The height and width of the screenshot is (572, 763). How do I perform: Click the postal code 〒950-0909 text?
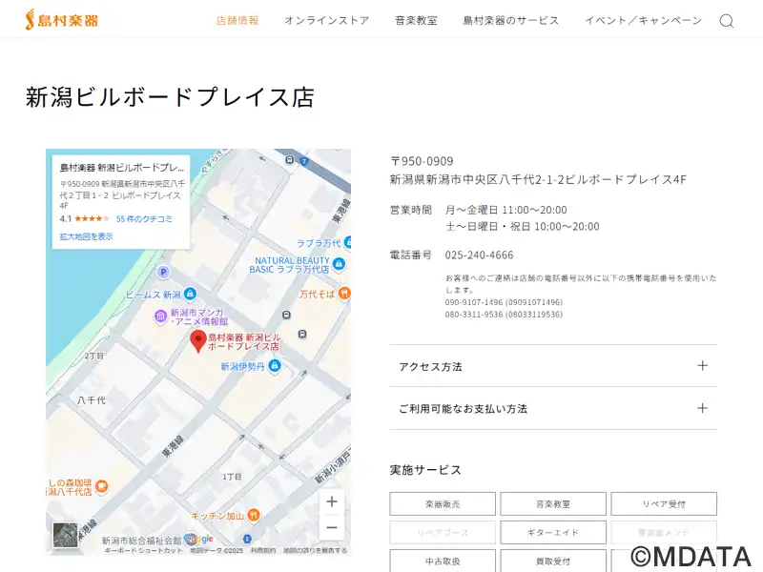click(x=422, y=161)
